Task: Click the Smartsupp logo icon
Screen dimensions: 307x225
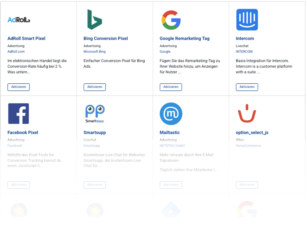Action: [x=95, y=114]
